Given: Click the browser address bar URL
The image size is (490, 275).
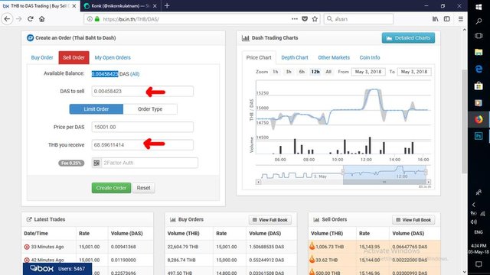Looking at the screenshot, I should (x=131, y=19).
